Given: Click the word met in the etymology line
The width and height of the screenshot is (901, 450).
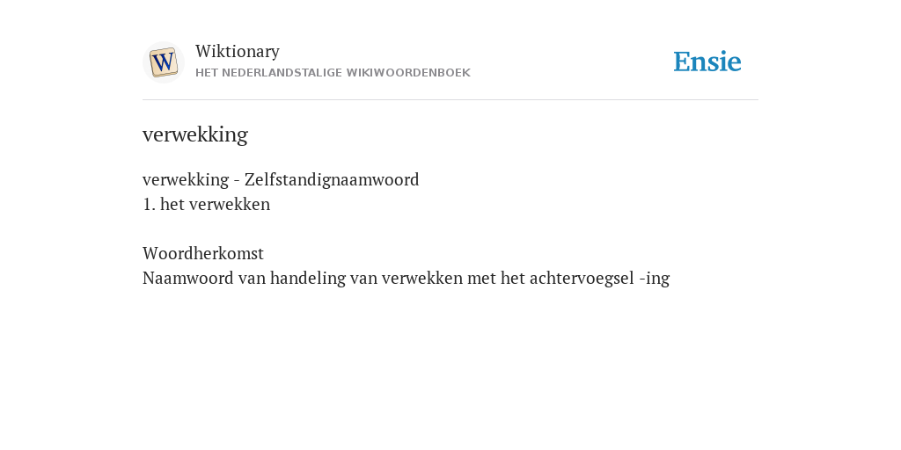Looking at the screenshot, I should pyautogui.click(x=481, y=278).
